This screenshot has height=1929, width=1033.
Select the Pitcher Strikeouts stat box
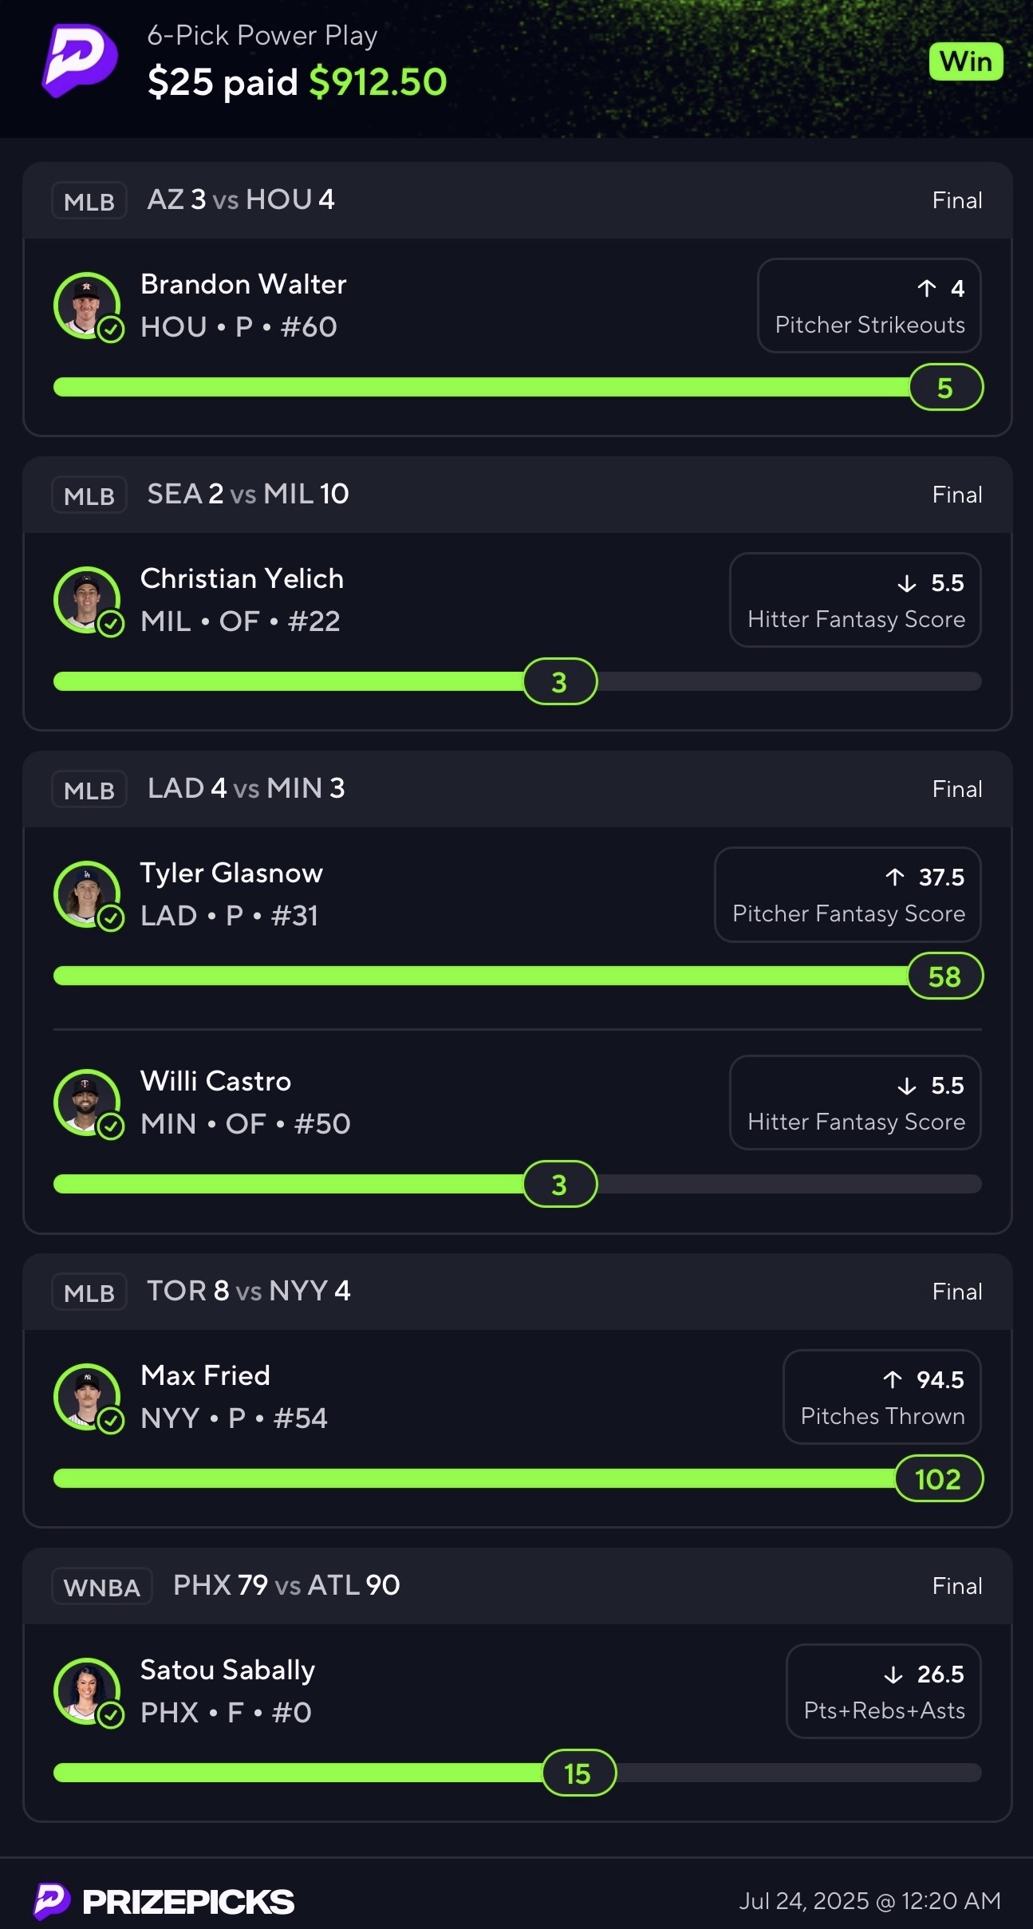869,306
